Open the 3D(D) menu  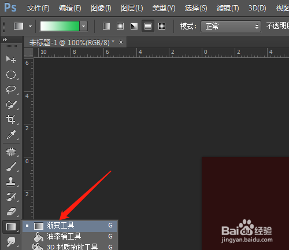pyautogui.click(x=257, y=8)
